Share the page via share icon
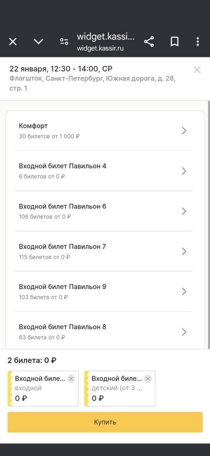The image size is (210, 456). tap(149, 42)
